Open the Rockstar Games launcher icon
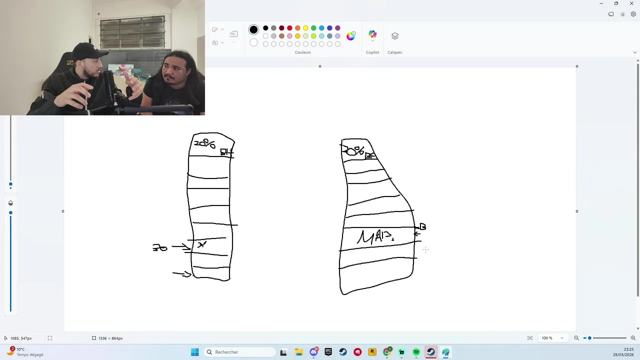 pyautogui.click(x=372, y=352)
